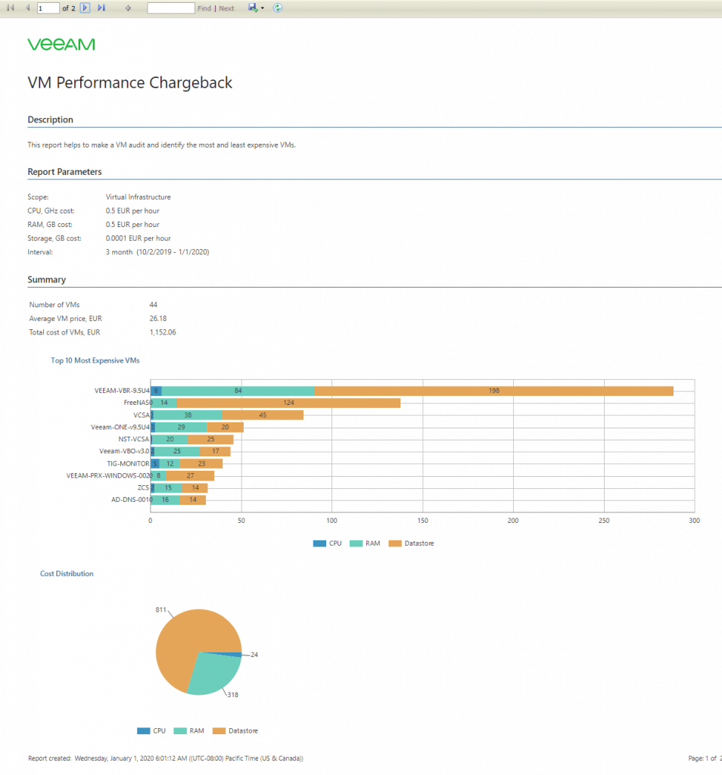Open the export format dropdown arrow
The width and height of the screenshot is (722, 775).
point(263,8)
